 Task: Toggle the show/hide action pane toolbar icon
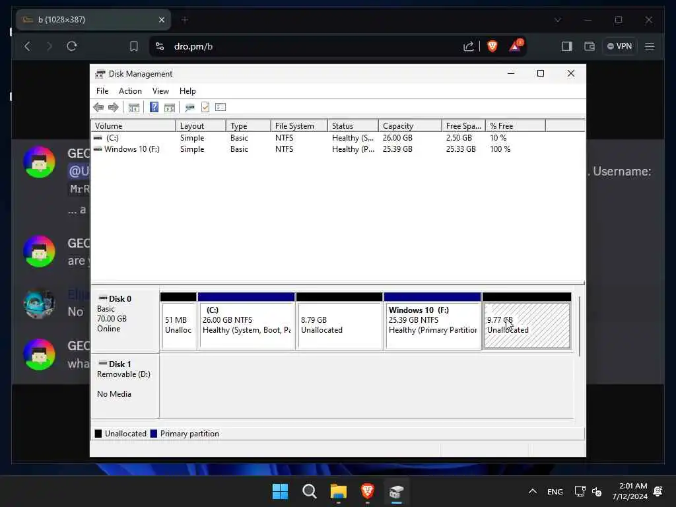coord(170,108)
